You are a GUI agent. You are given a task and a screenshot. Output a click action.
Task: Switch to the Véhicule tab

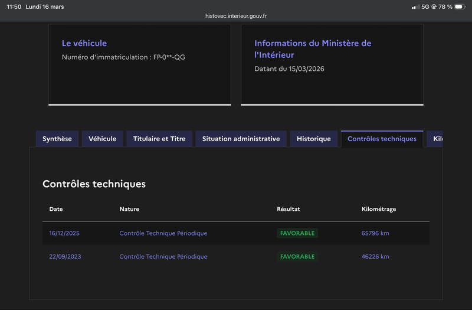point(102,139)
